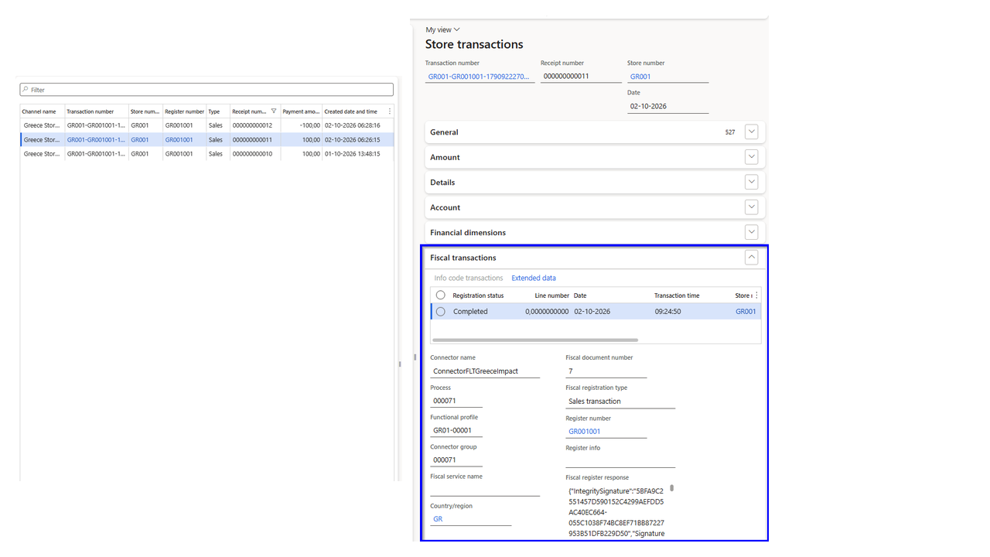
Task: Click the empty Fiscal service name field
Action: [x=485, y=490]
